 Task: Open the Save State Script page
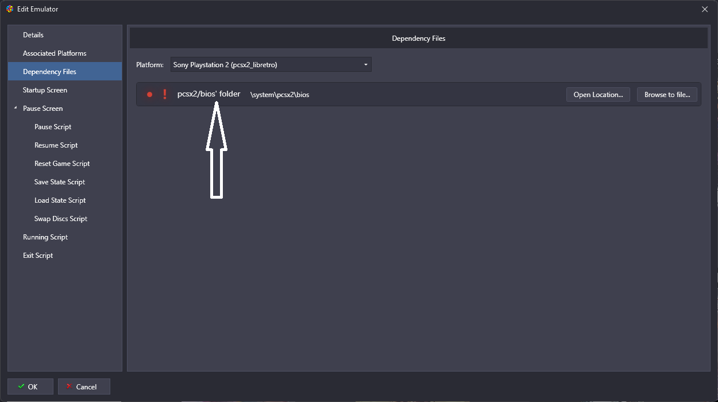[x=65, y=182]
